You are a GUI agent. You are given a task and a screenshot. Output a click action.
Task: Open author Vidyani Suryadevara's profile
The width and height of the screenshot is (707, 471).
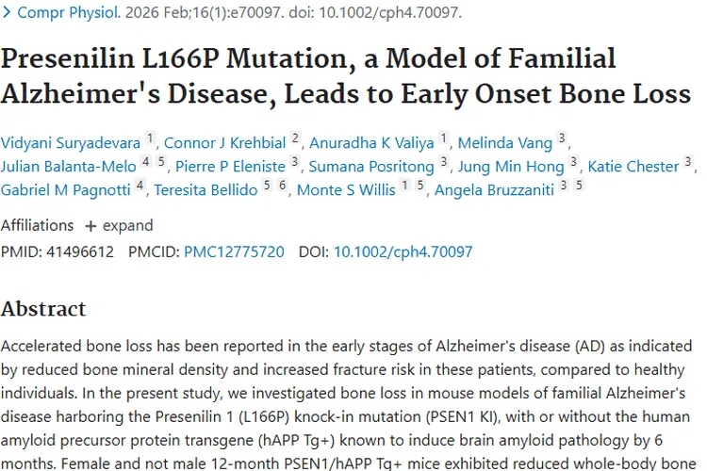click(x=71, y=143)
